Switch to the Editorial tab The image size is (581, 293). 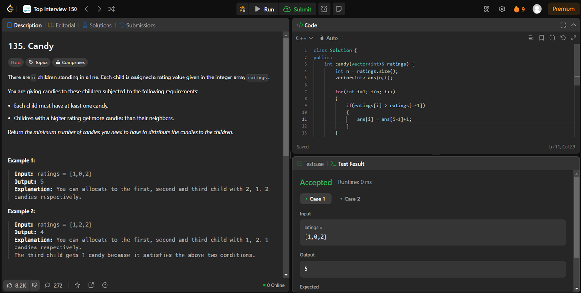[x=61, y=25]
